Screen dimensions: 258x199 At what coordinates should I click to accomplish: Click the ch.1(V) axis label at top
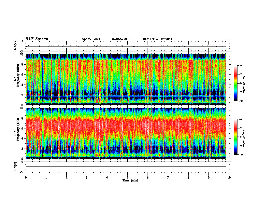[x=15, y=46]
